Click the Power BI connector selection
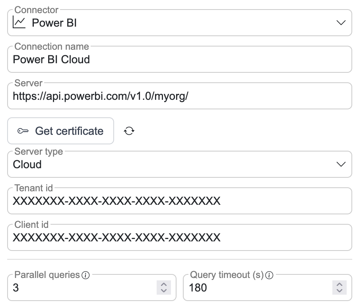 point(54,23)
